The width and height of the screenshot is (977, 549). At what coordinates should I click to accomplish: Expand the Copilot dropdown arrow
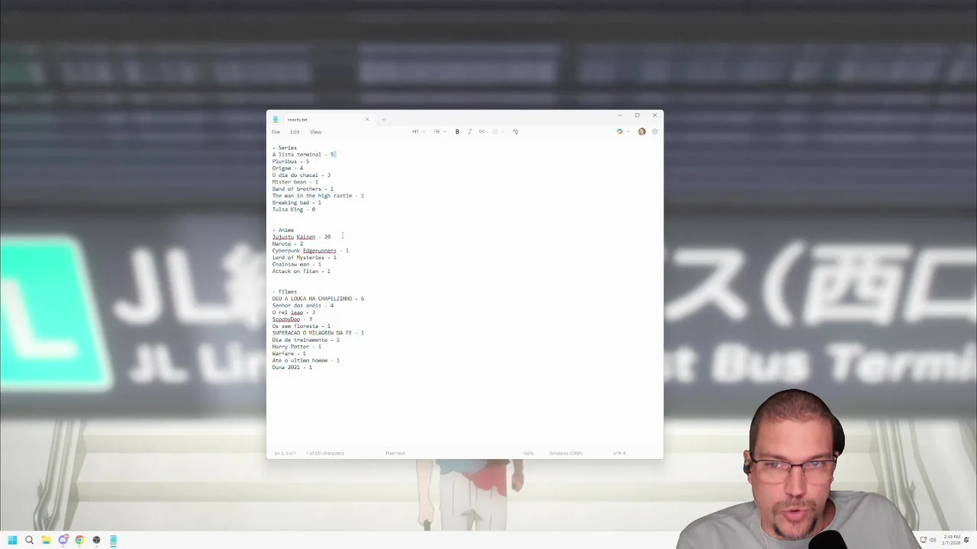click(x=628, y=132)
